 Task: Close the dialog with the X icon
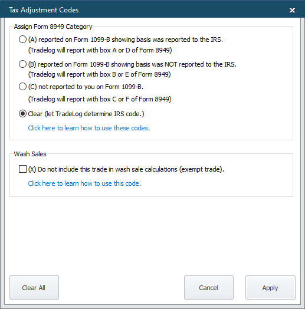point(292,10)
